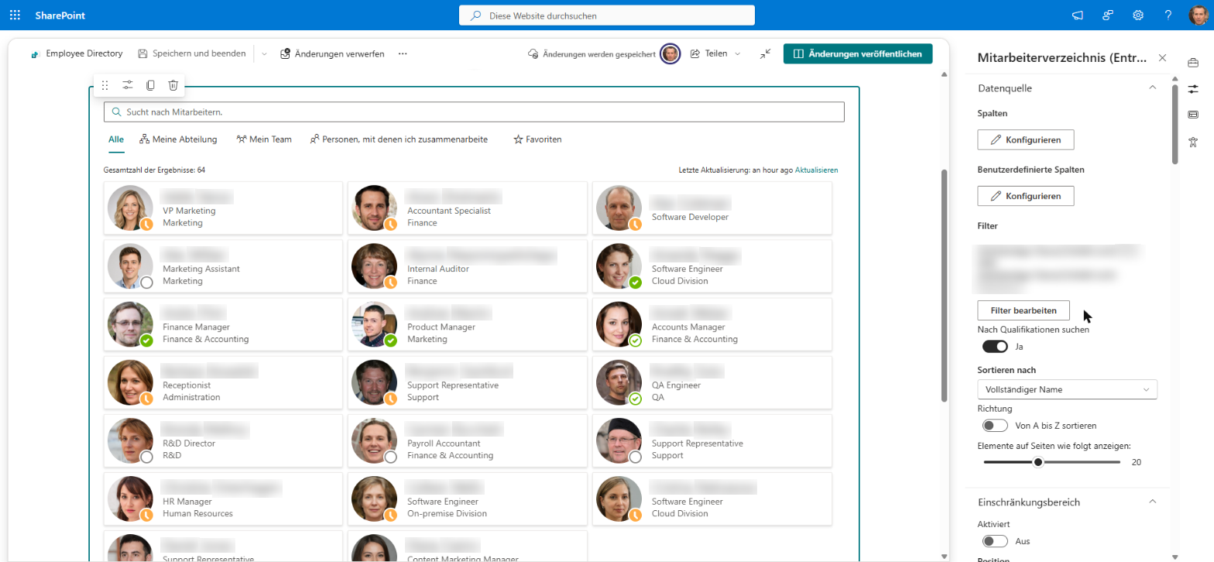Click the magnifier icon in employee search box

[x=116, y=112]
